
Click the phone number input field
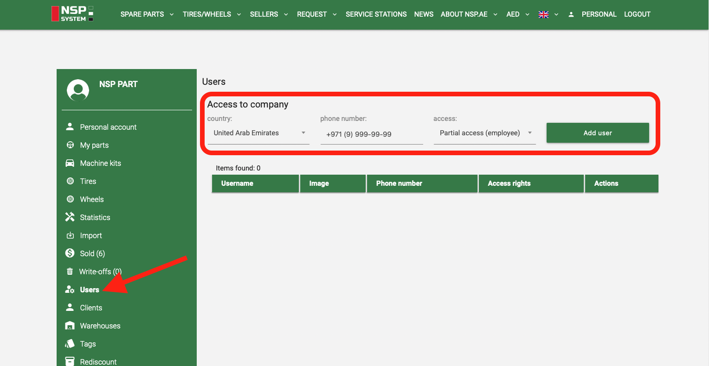(371, 134)
